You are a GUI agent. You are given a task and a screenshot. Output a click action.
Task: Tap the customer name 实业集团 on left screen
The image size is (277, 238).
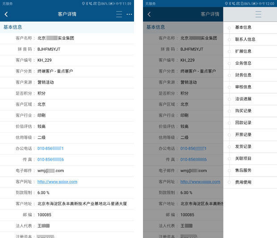(x=56, y=38)
